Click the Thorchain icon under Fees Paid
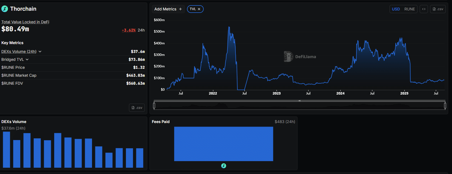 point(224,166)
